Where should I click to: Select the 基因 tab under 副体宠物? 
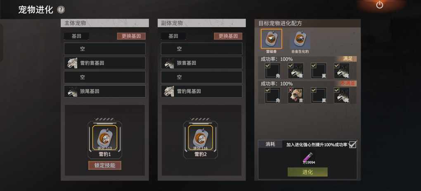pyautogui.click(x=173, y=36)
